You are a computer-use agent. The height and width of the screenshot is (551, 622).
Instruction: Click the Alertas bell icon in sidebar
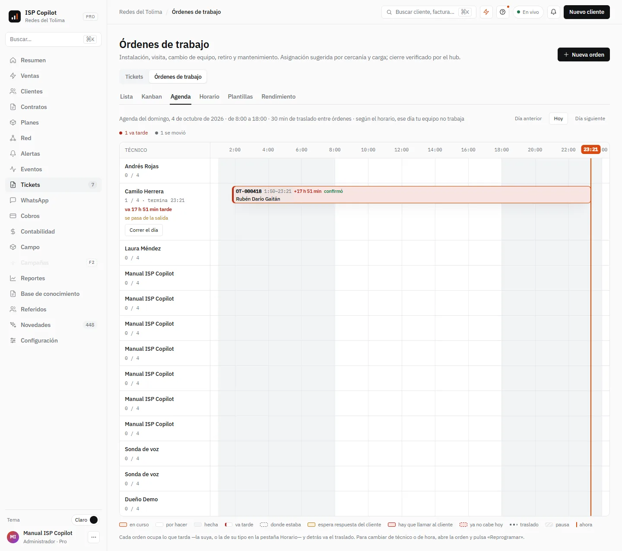[x=13, y=154]
